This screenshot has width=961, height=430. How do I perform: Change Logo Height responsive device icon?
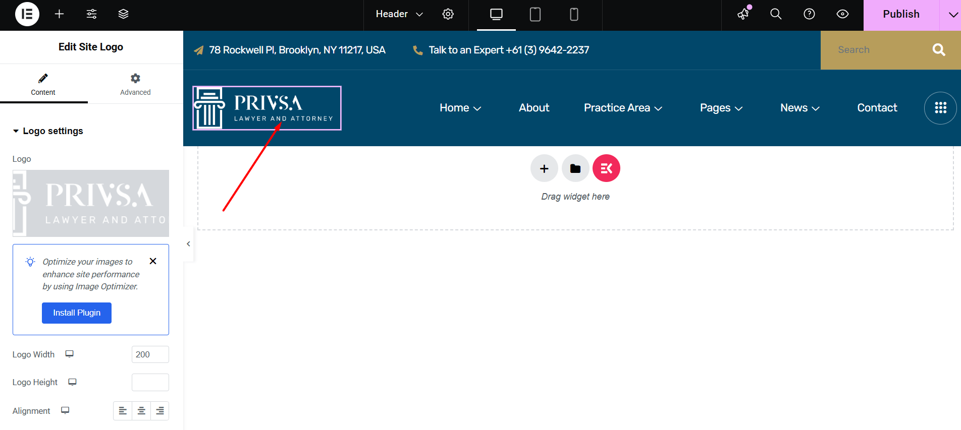[x=73, y=382]
